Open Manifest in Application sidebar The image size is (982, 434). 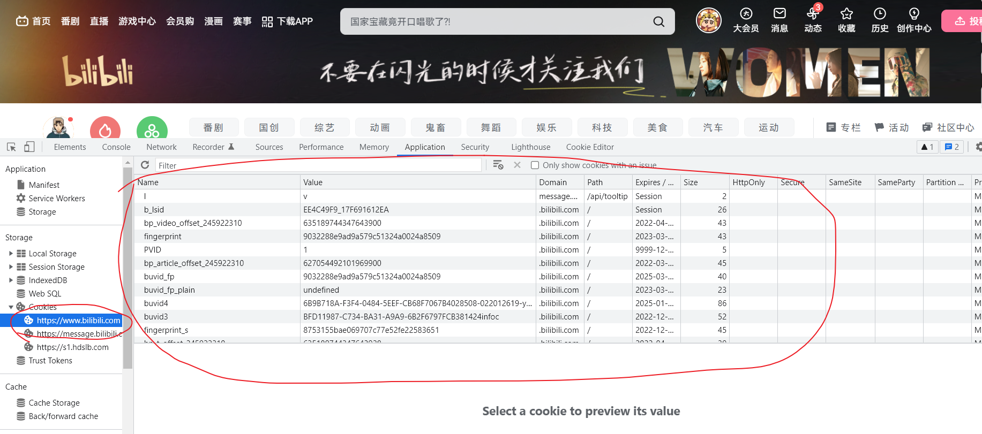point(44,185)
